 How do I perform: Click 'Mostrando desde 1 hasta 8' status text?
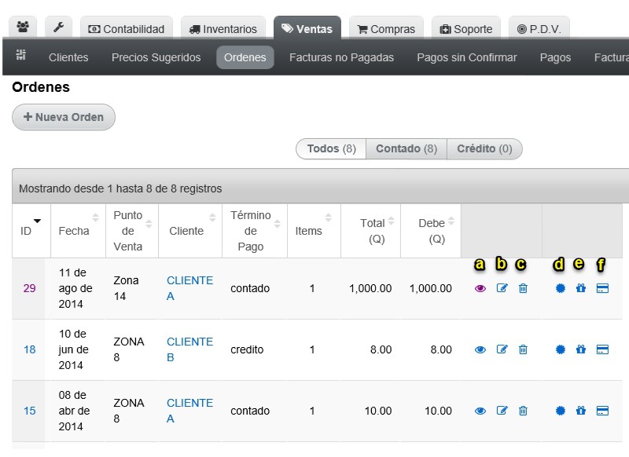pyautogui.click(x=120, y=188)
